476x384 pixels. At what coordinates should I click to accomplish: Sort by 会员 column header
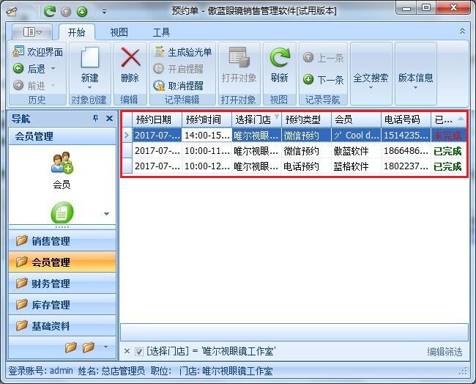tap(356, 119)
